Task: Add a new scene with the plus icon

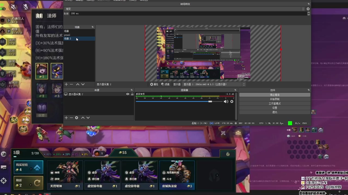Action: pos(66,84)
